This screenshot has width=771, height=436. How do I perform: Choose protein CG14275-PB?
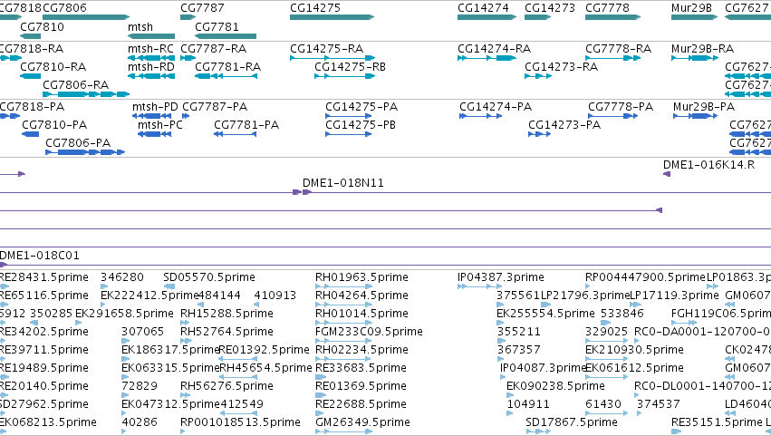click(348, 134)
